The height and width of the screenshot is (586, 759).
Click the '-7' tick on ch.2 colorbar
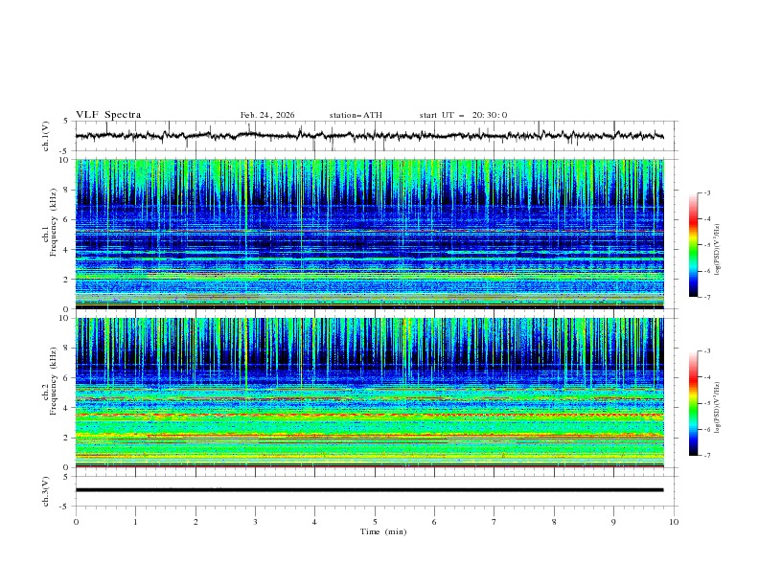tap(706, 455)
